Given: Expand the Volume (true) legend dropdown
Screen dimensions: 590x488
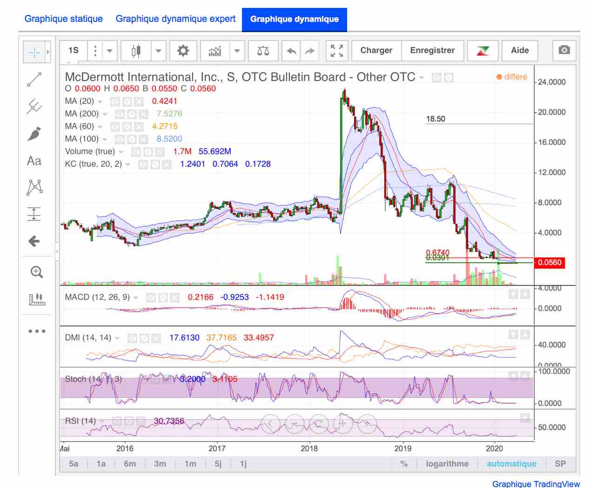Looking at the screenshot, I should pyautogui.click(x=121, y=152).
